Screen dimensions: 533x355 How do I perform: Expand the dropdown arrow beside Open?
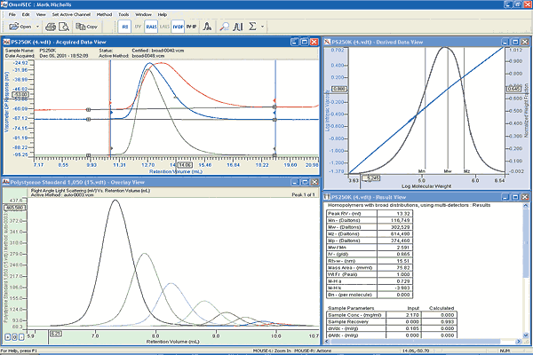point(39,28)
